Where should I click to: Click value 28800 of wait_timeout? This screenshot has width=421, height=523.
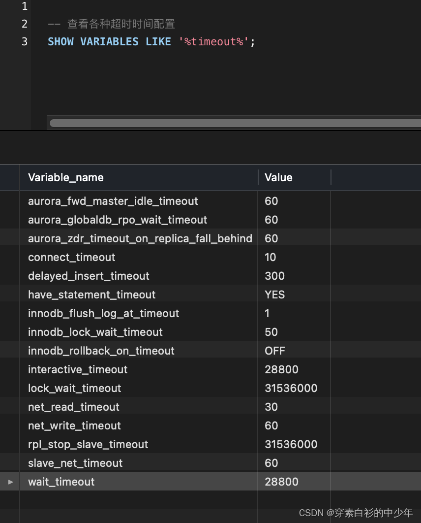tap(281, 482)
